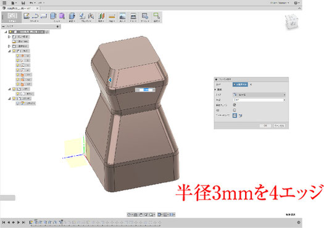Jump to timeline start button
This screenshot has width=324, height=228.
tap(4, 222)
